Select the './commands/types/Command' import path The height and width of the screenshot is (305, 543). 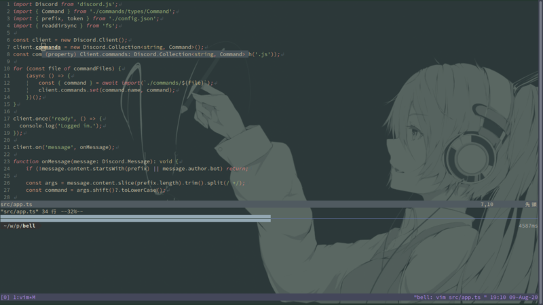coord(131,12)
